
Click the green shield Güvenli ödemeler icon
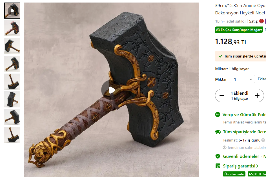[x=218, y=156]
